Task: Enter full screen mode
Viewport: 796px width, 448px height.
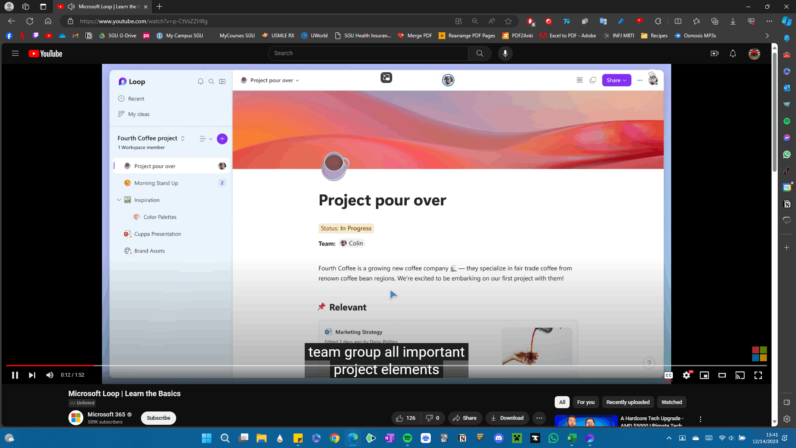Action: coord(758,375)
